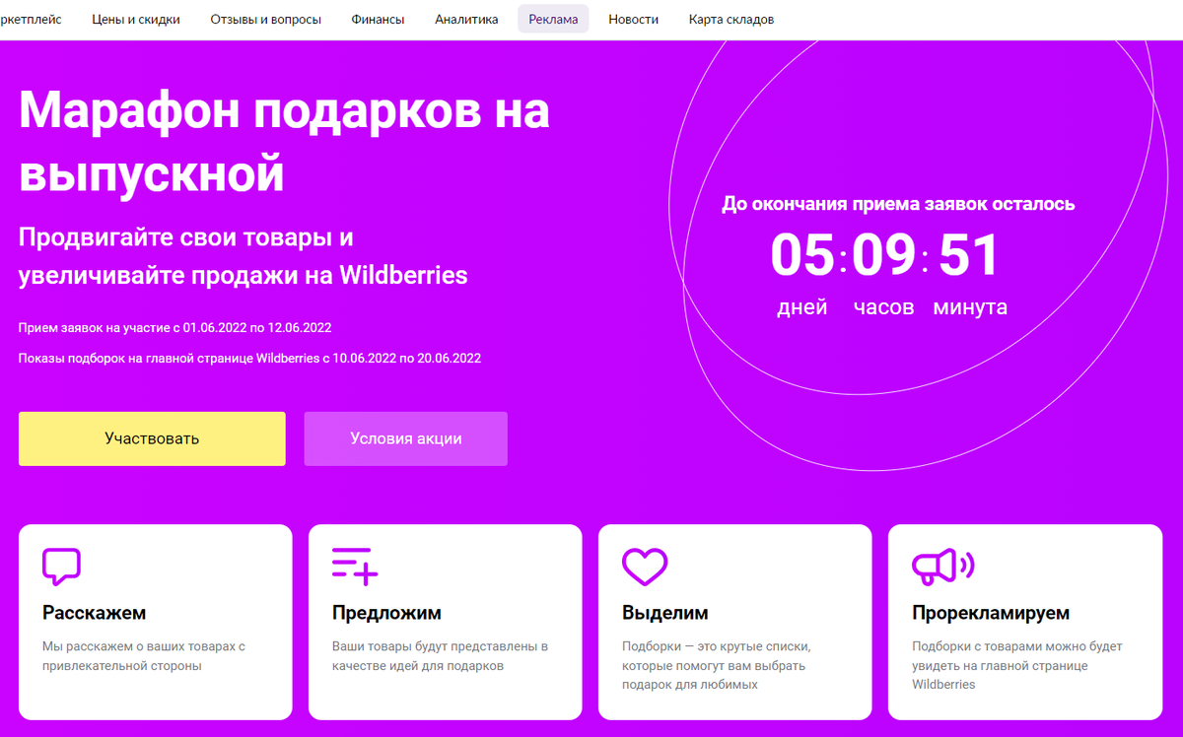
Task: Click the line Показы подборок на главной странице
Action: point(249,359)
